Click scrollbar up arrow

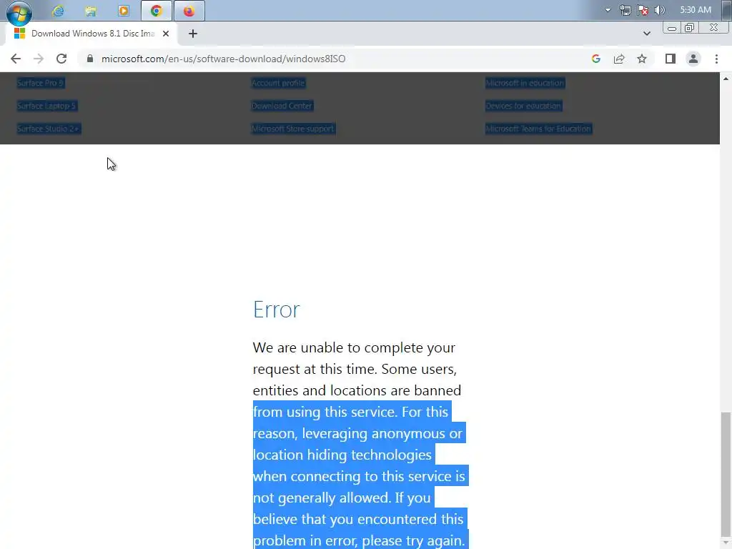pos(726,79)
